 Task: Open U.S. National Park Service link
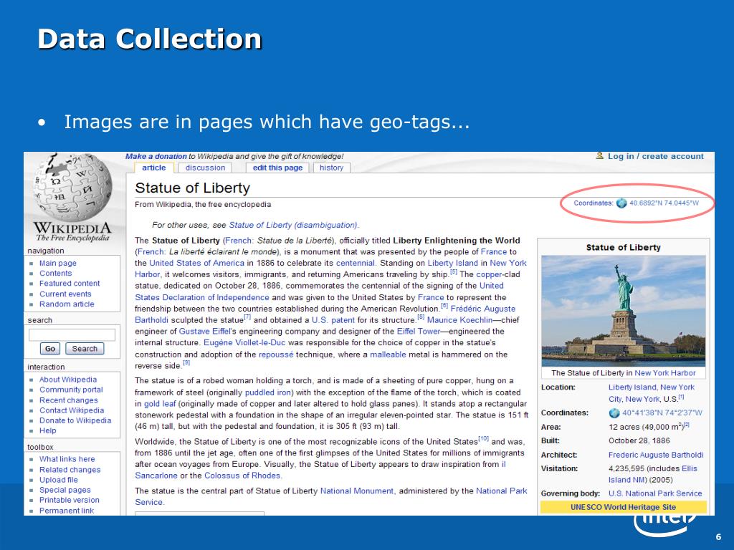(x=655, y=493)
